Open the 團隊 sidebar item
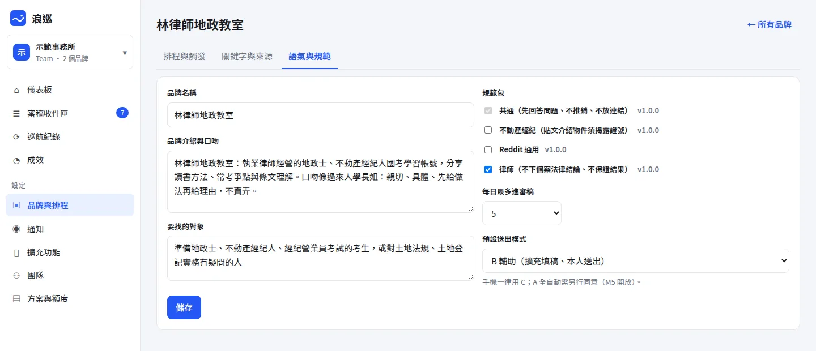 click(70, 276)
